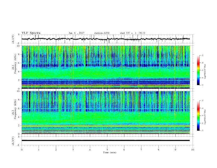Click the ch.2 colorbar "-3" tick value
217x168 pixels.
coord(202,101)
